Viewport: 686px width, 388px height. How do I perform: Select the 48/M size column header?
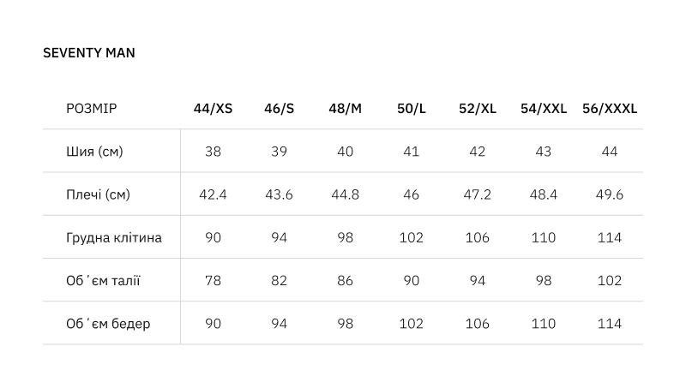(x=346, y=109)
